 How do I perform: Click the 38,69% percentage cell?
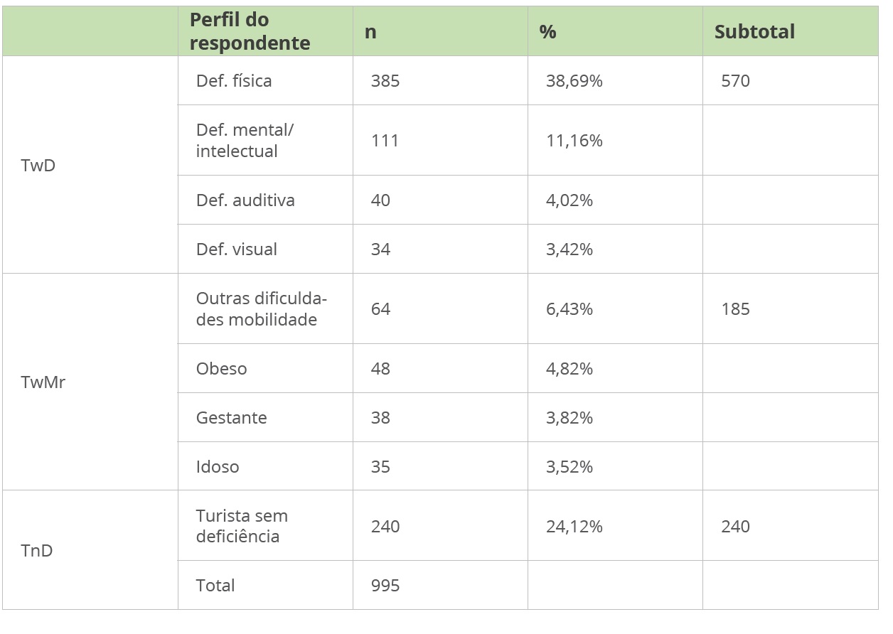(574, 81)
